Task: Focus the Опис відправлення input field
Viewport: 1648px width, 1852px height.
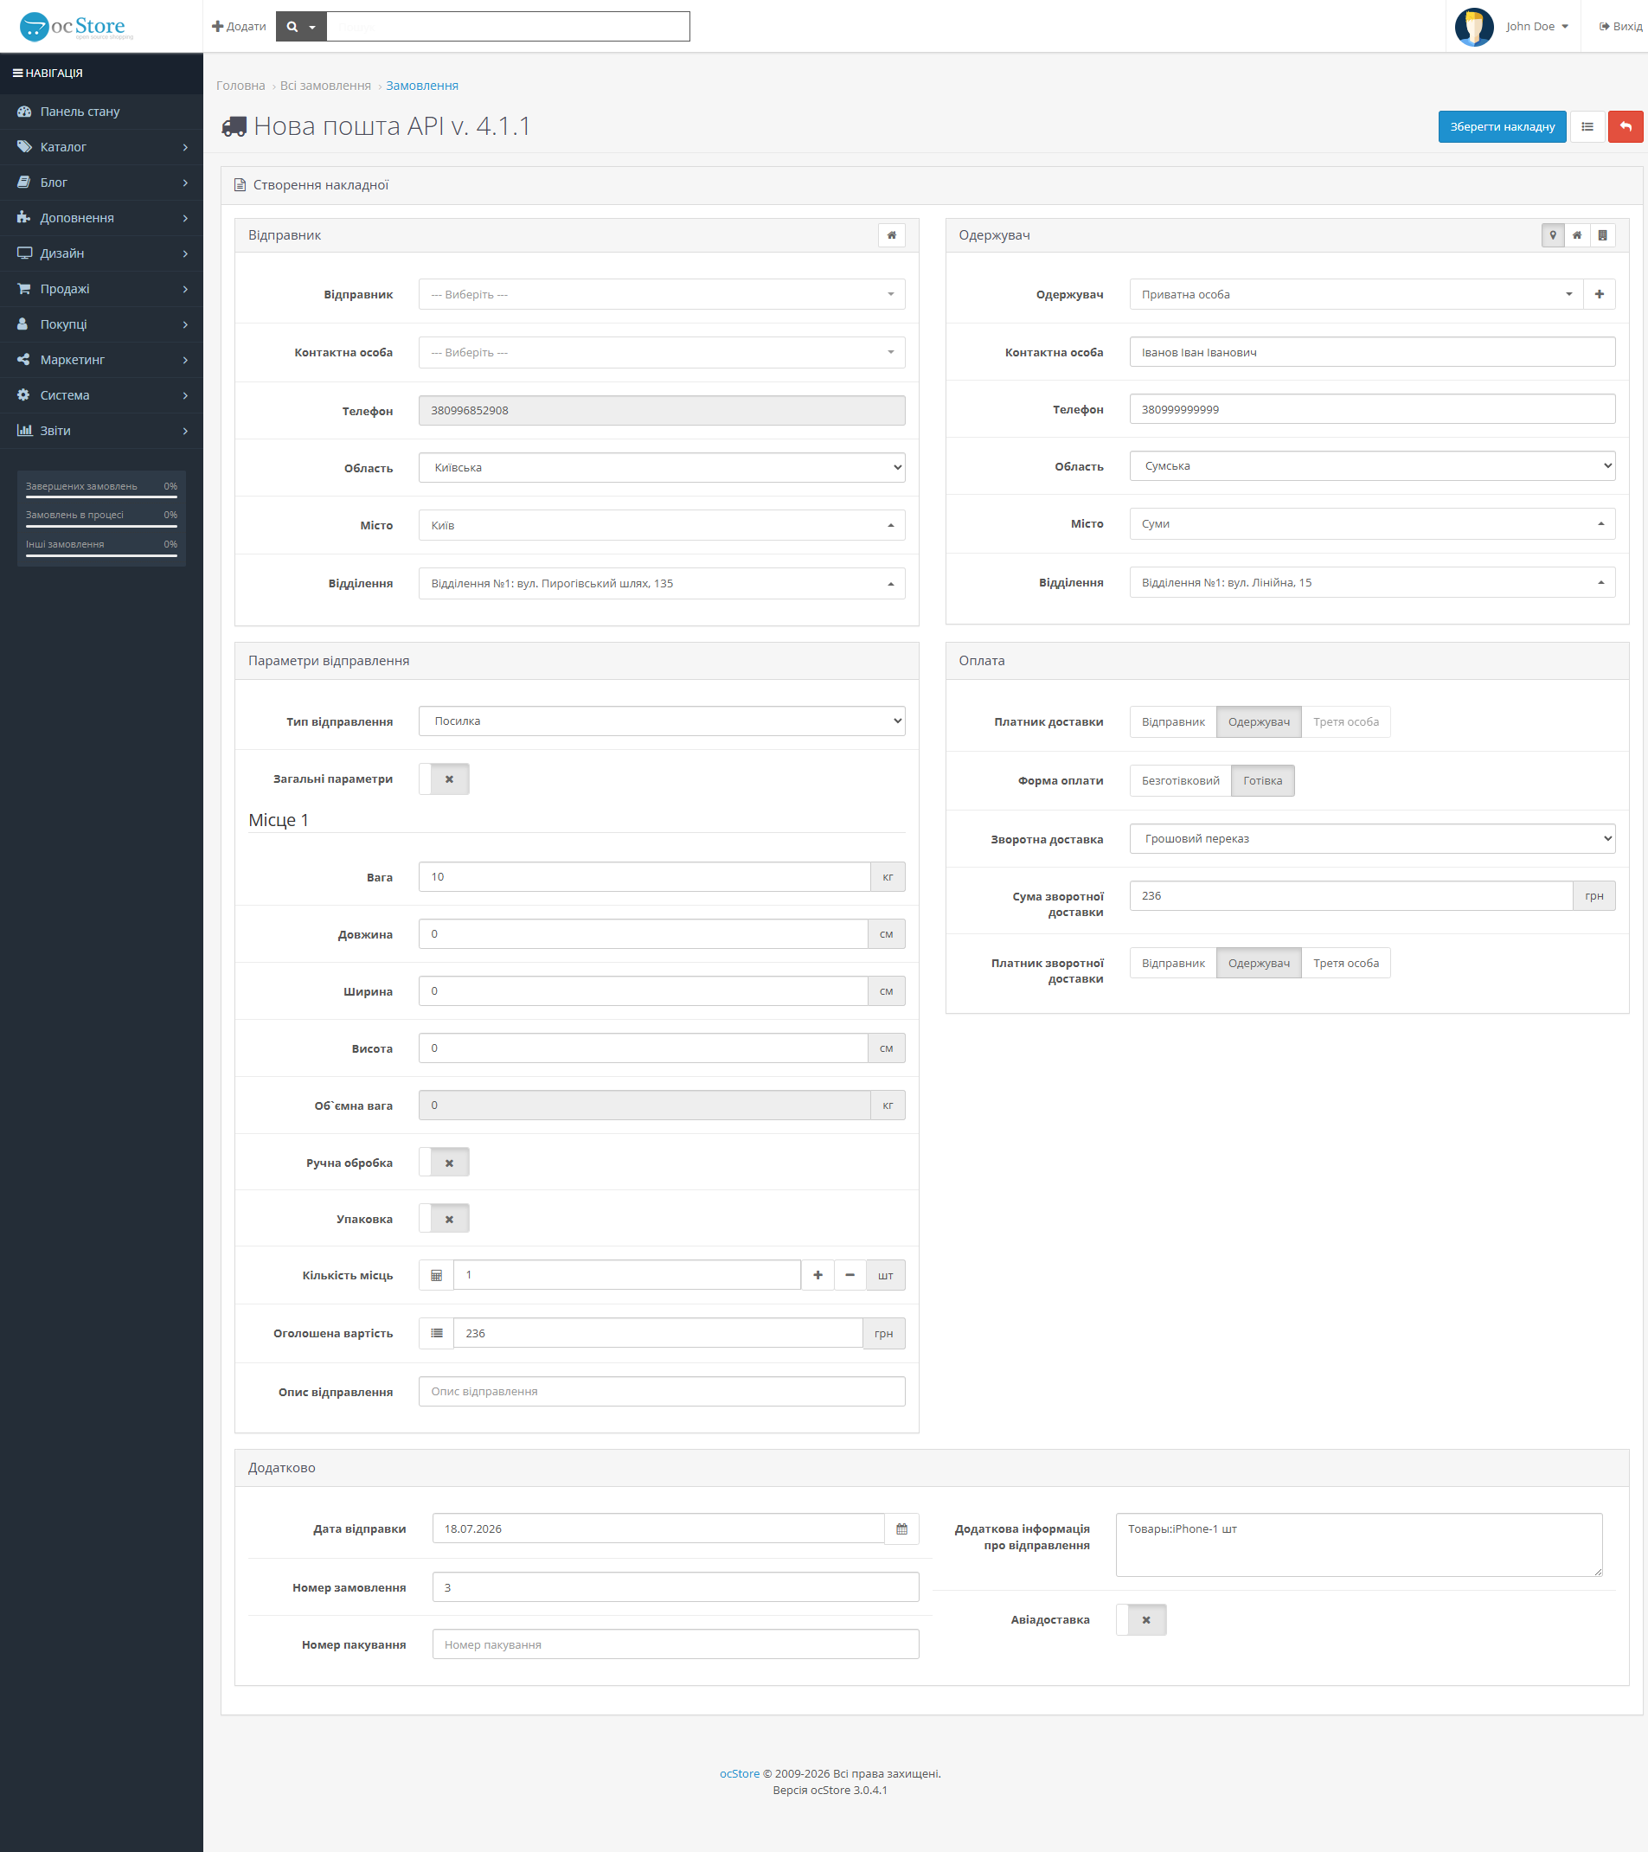Action: point(663,1392)
